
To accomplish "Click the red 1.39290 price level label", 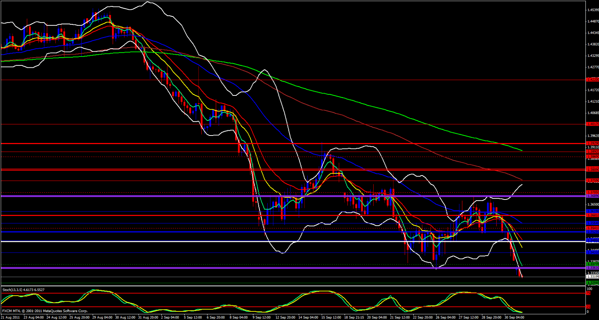I will 592,143.
